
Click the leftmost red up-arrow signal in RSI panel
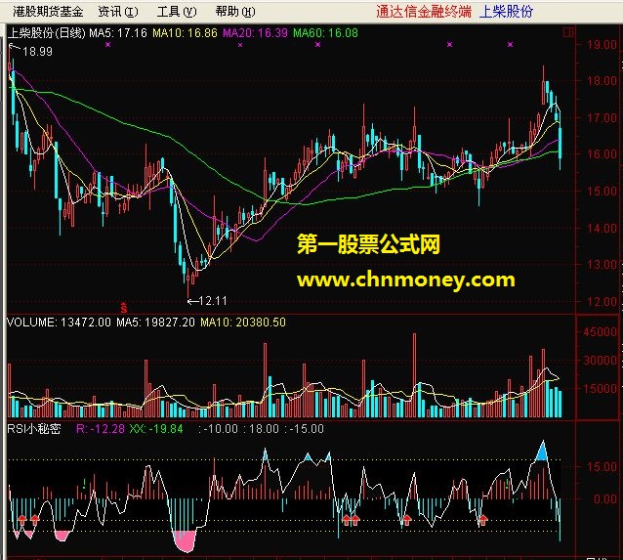click(22, 519)
